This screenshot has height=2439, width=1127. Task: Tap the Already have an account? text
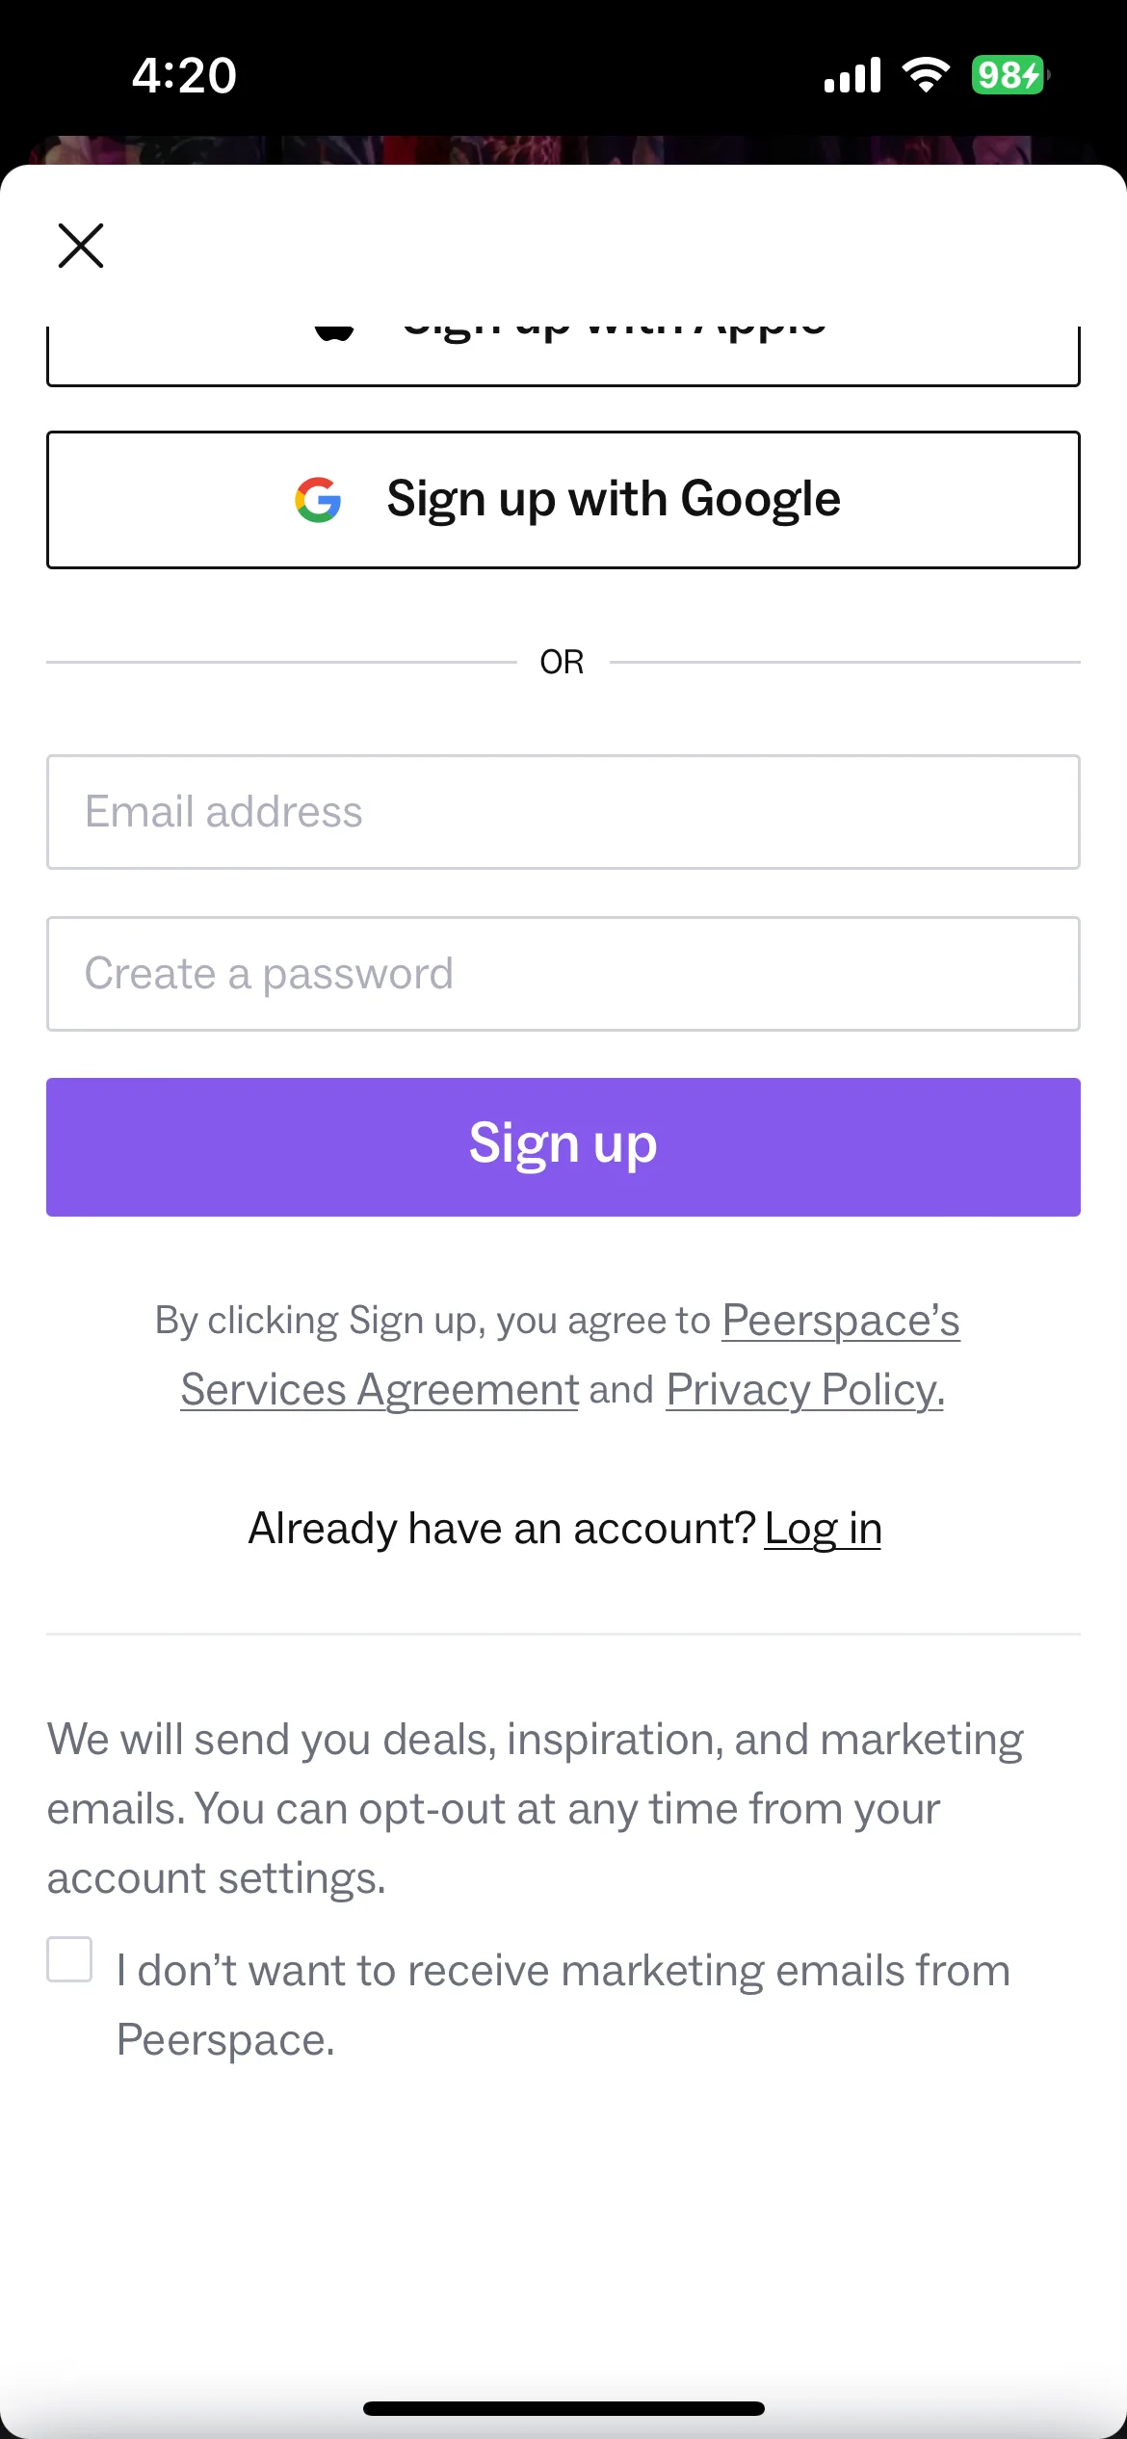[x=502, y=1529]
